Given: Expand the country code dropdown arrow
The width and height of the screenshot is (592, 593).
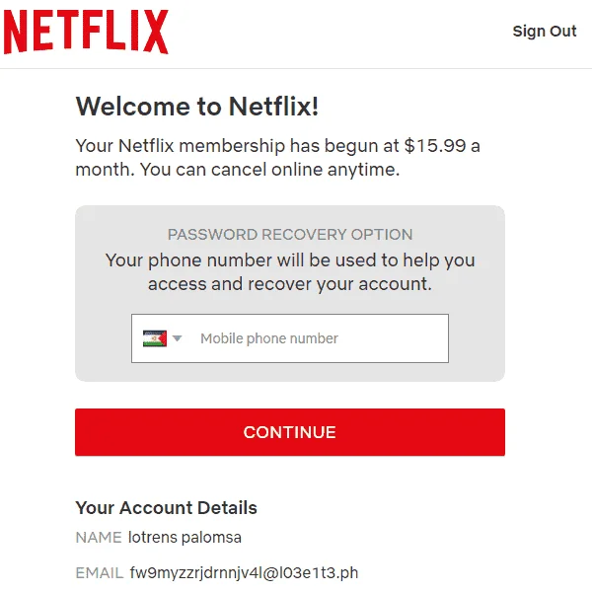Looking at the screenshot, I should click(x=177, y=338).
